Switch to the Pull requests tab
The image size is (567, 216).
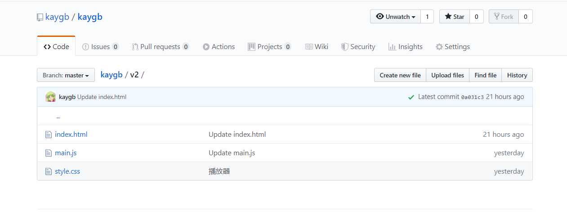coord(160,47)
